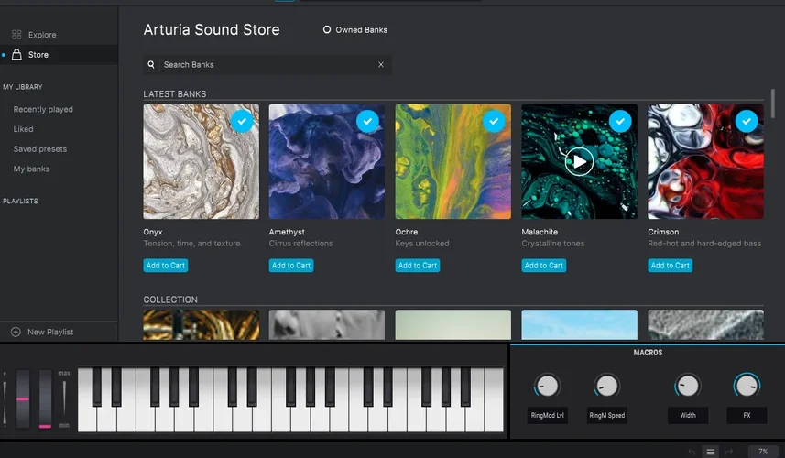
Task: Click the search magnifier icon
Action: (x=152, y=65)
